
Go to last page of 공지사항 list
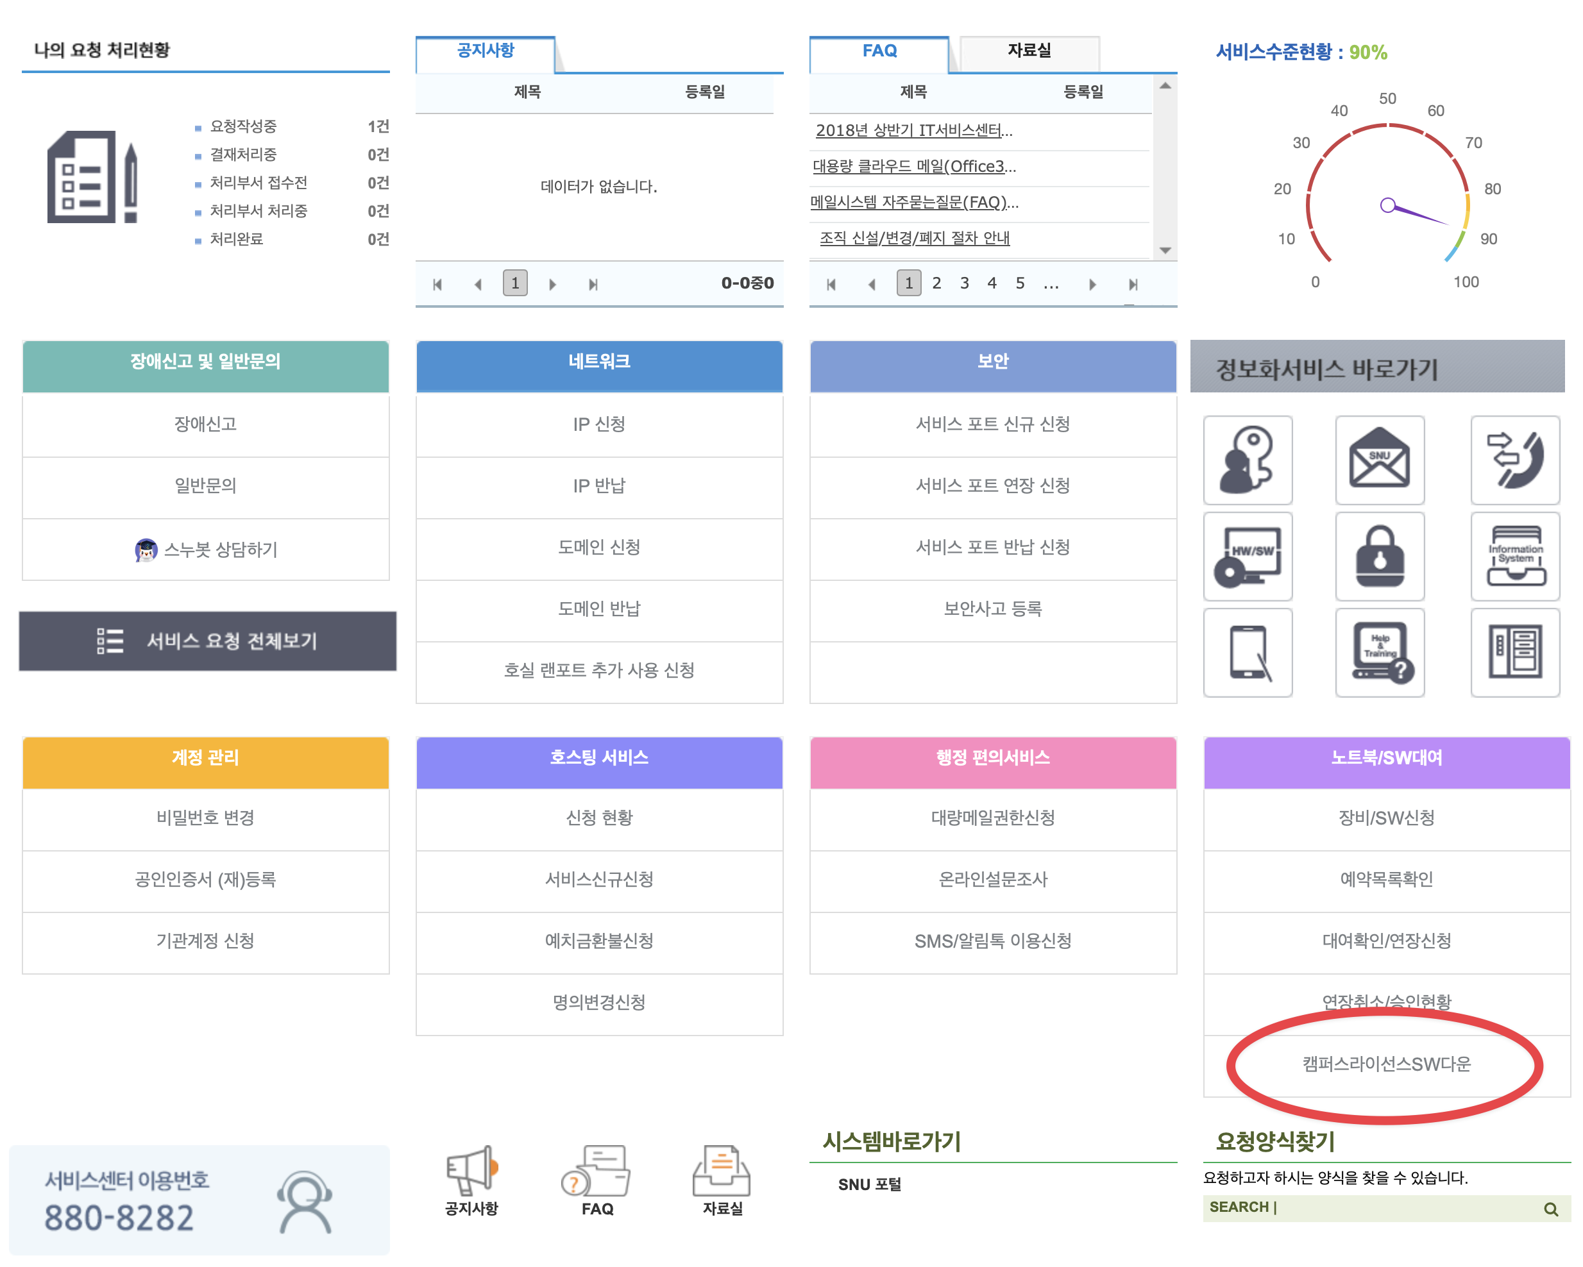point(593,284)
